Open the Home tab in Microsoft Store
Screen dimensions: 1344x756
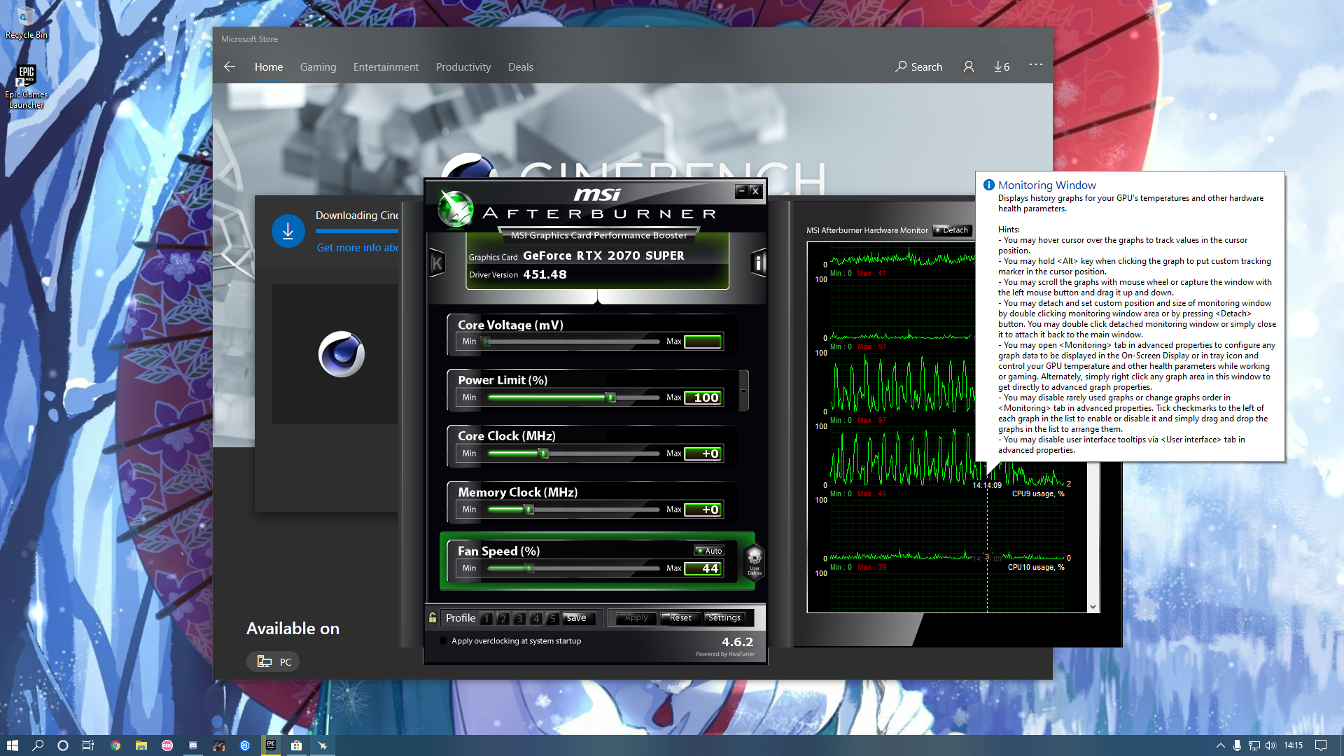269,67
